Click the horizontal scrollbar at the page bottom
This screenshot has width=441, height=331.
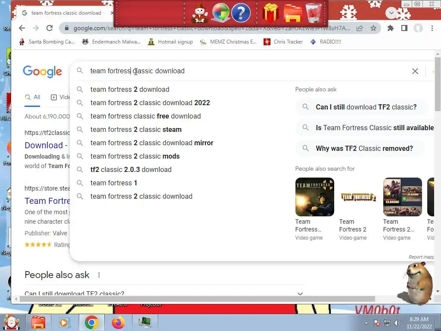(x=197, y=299)
